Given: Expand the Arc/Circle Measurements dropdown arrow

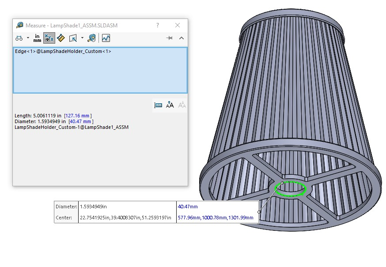Looking at the screenshot, I should 28,38.
